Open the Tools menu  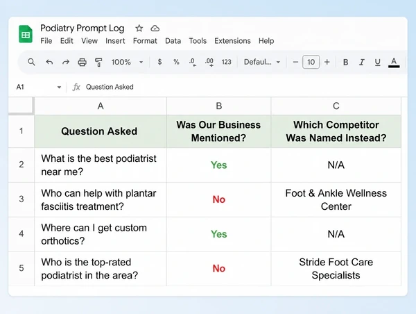click(x=198, y=41)
